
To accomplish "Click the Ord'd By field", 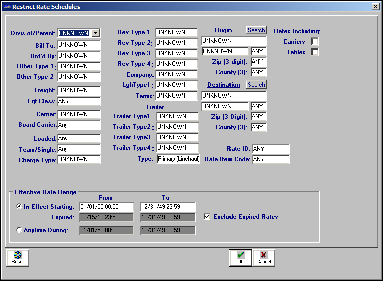I will (x=79, y=56).
